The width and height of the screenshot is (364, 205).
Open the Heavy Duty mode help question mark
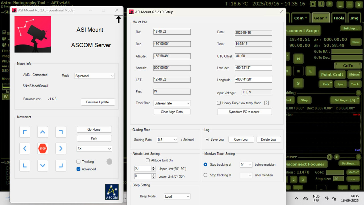point(266,103)
